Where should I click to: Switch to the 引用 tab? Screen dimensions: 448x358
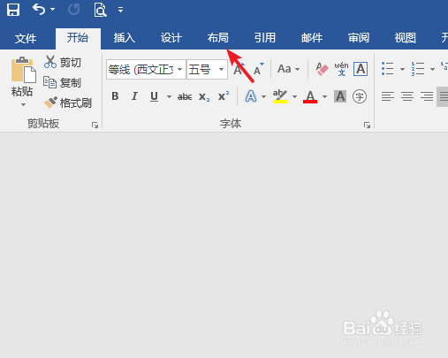(x=265, y=38)
